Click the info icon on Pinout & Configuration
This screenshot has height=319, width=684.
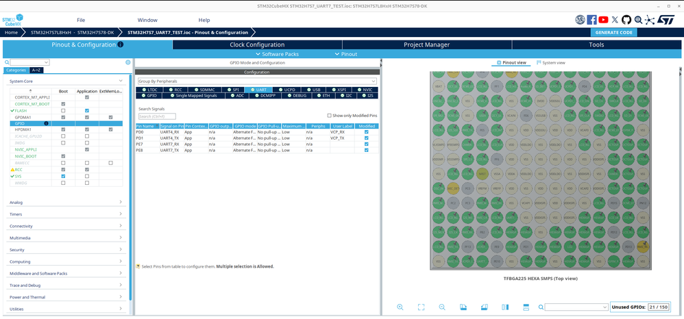tap(121, 44)
